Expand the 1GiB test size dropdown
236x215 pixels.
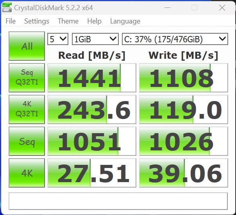[x=95, y=39]
